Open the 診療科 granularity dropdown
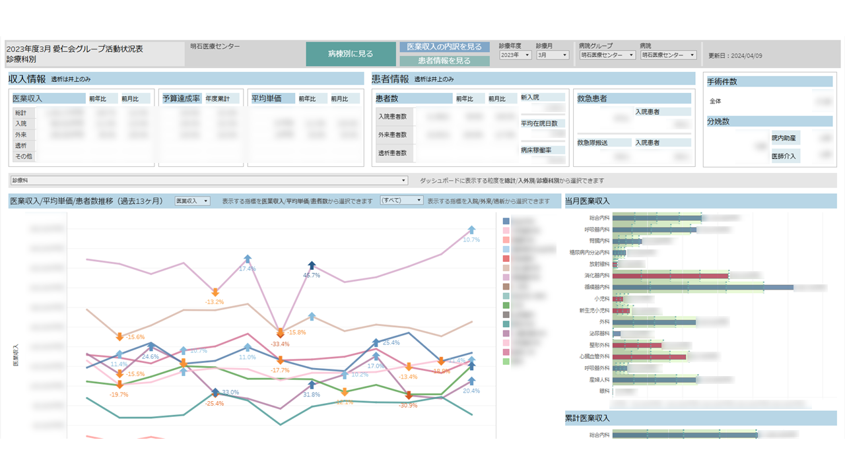The height and width of the screenshot is (475, 845). click(x=209, y=180)
